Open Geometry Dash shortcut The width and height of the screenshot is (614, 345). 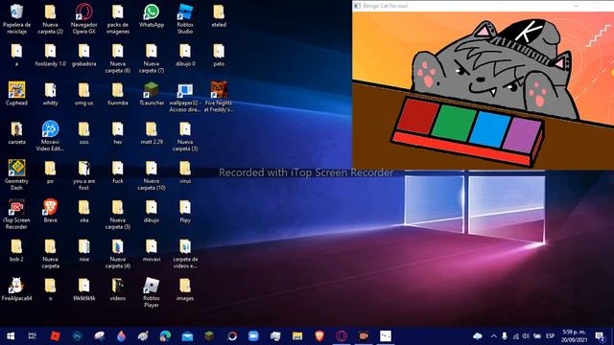pyautogui.click(x=16, y=175)
